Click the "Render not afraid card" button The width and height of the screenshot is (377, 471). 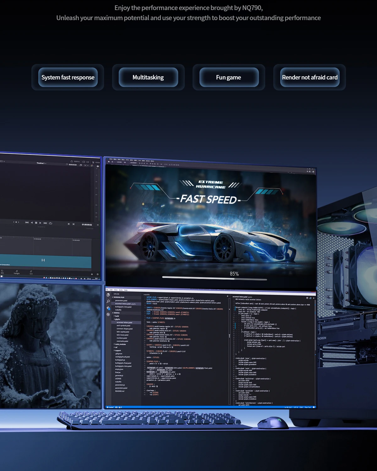(x=310, y=77)
